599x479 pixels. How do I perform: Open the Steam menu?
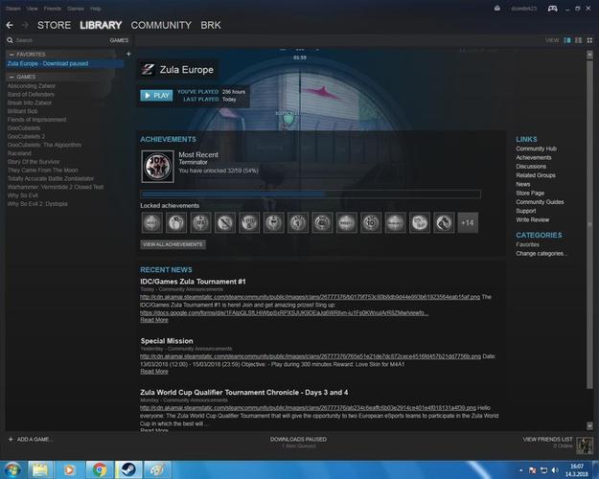click(x=13, y=9)
